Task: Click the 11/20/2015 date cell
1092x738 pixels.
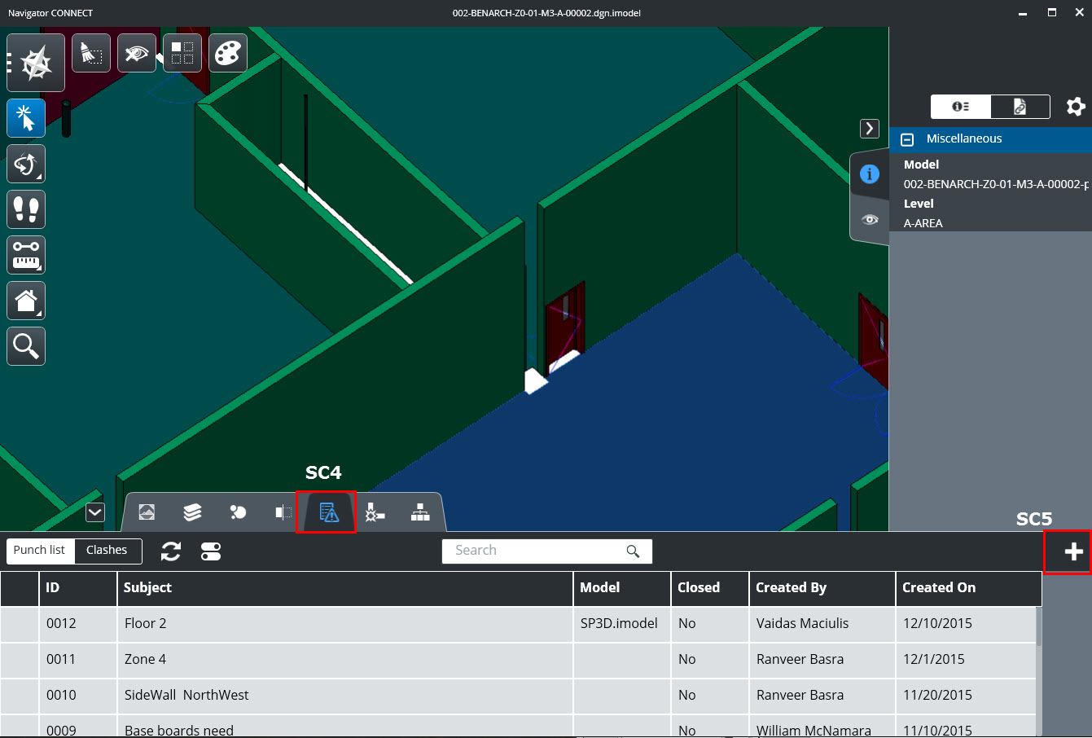Action: click(x=966, y=696)
